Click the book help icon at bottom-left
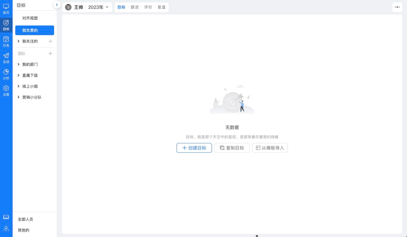 pyautogui.click(x=6, y=217)
